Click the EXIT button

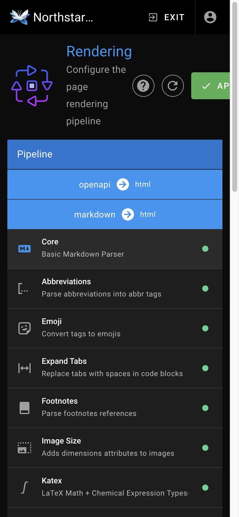pos(166,17)
